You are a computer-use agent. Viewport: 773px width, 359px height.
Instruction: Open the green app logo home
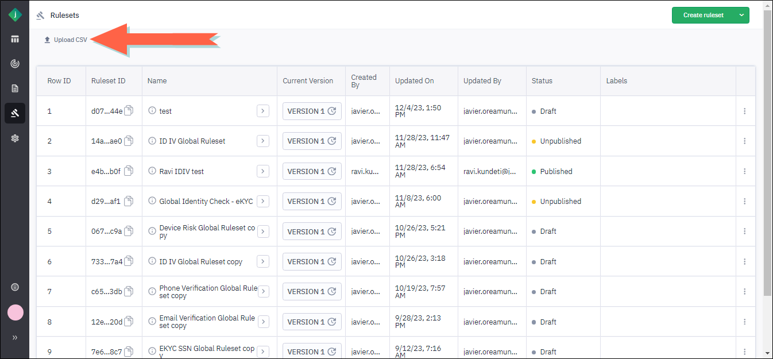pos(15,16)
